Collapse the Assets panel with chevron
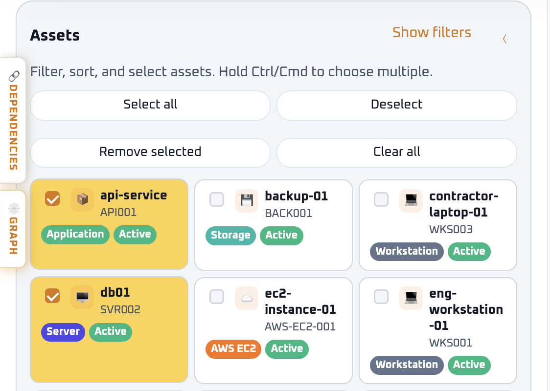The width and height of the screenshot is (550, 391). click(x=504, y=39)
